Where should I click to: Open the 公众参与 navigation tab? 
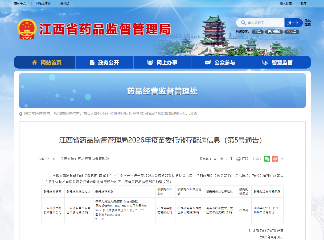pyautogui.click(x=220, y=62)
